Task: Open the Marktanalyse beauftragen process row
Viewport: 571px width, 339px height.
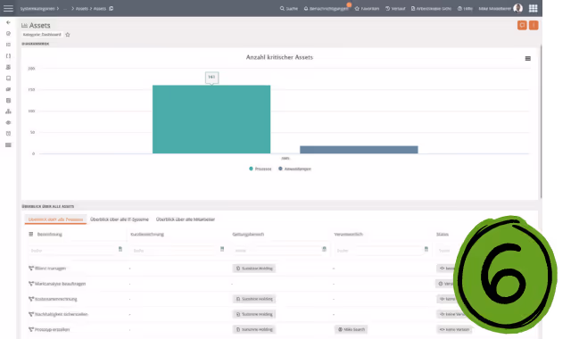Action: 60,284
